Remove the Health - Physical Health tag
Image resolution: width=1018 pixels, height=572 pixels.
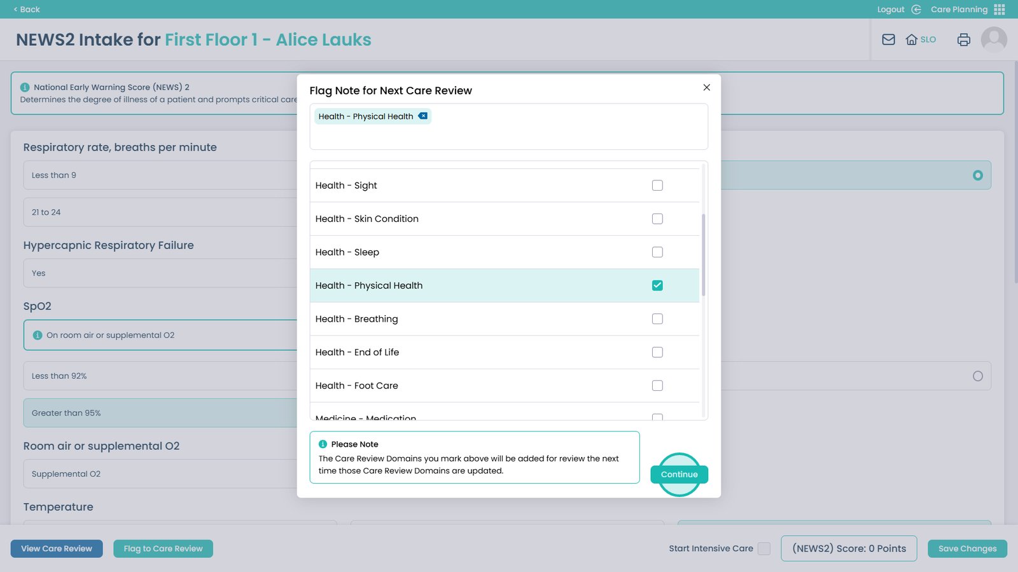click(x=423, y=116)
